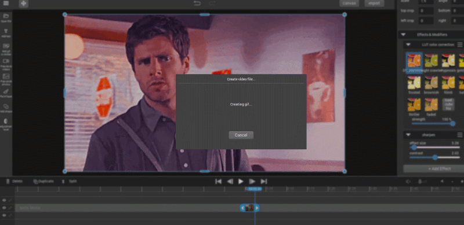
Task: Adjust the sharpen contrast slider
Action: [434, 157]
